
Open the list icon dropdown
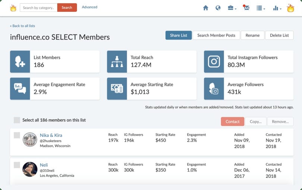click(x=261, y=8)
